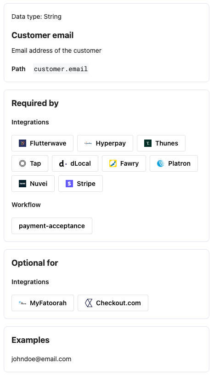Image resolution: width=214 pixels, height=375 pixels.
Task: Click the Tap circle icon
Action: click(x=23, y=163)
